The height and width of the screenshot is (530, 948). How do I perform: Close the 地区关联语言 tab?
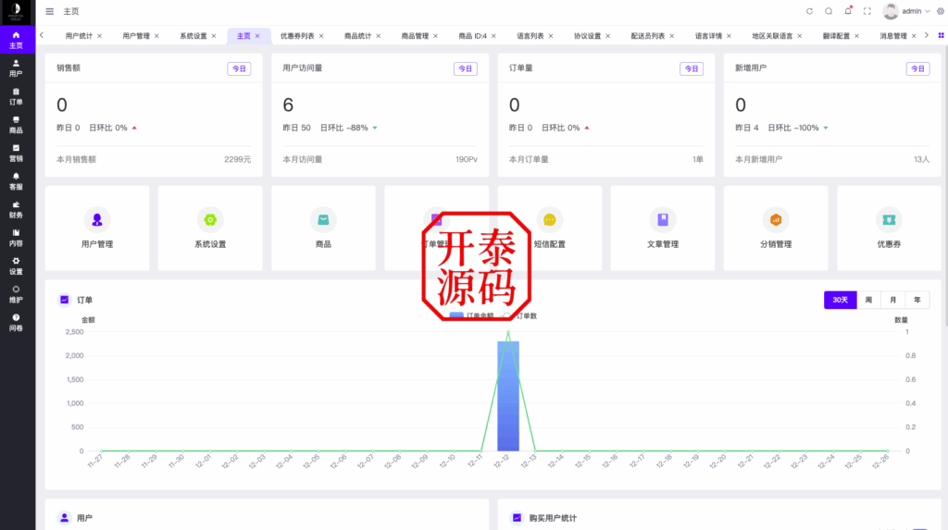(800, 36)
